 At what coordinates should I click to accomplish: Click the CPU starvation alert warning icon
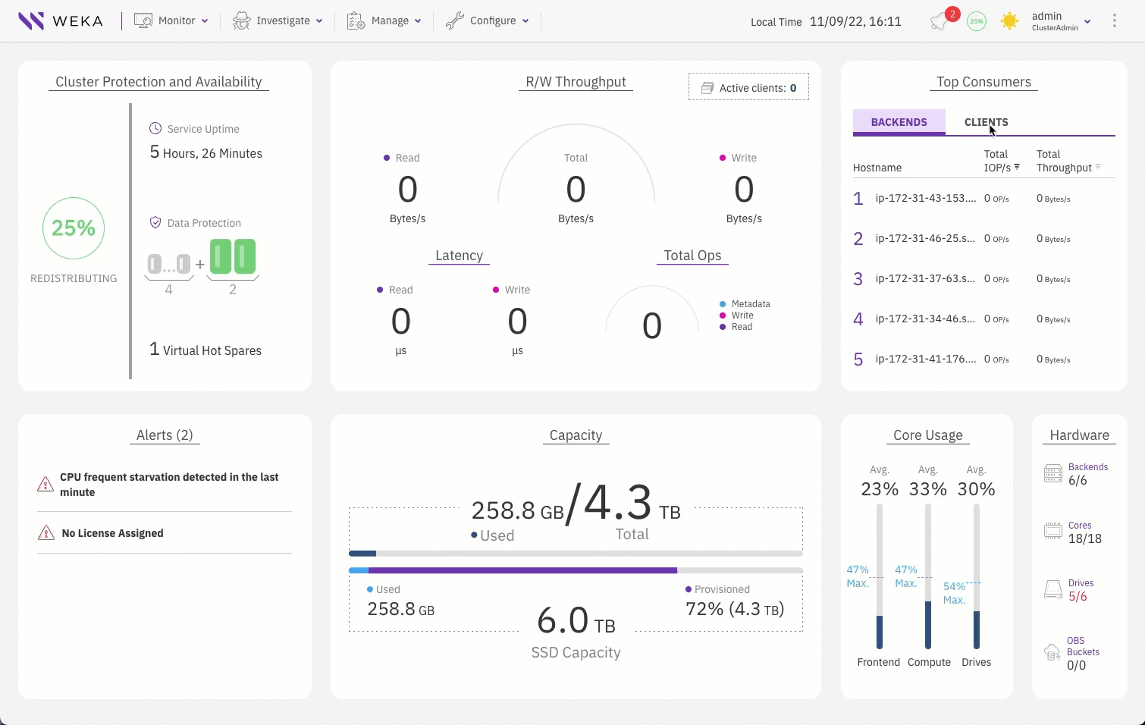45,485
